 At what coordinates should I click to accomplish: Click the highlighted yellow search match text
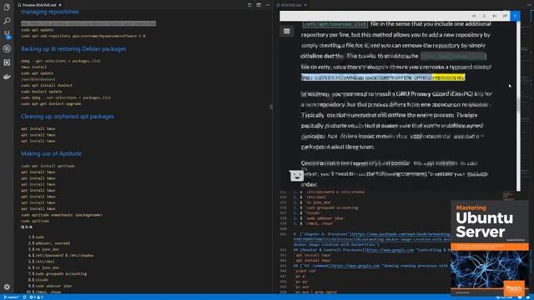coord(448,77)
